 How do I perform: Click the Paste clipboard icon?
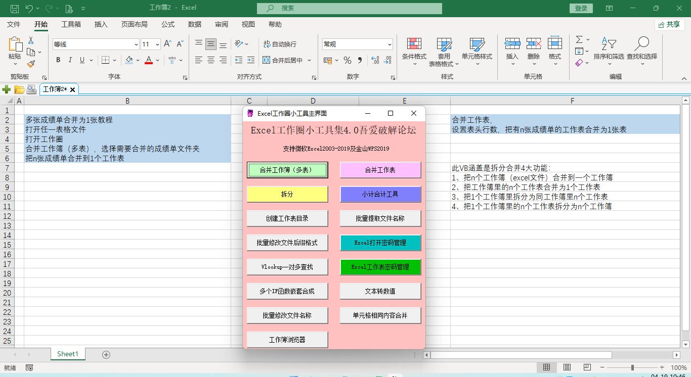[x=15, y=44]
